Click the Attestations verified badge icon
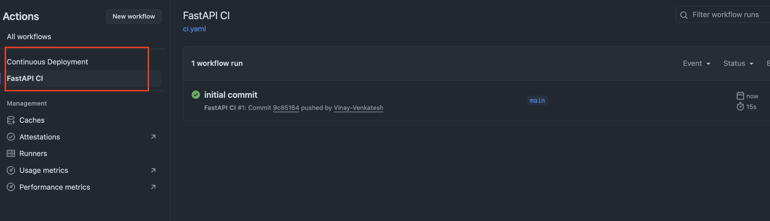This screenshot has width=770, height=221. tap(11, 137)
